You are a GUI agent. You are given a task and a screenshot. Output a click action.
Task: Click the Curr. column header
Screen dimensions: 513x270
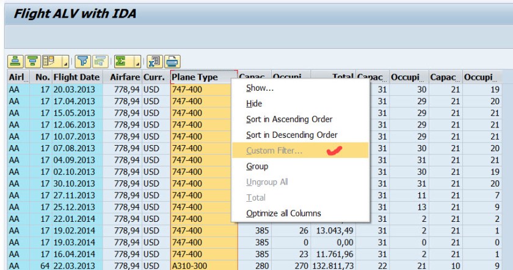coord(156,77)
